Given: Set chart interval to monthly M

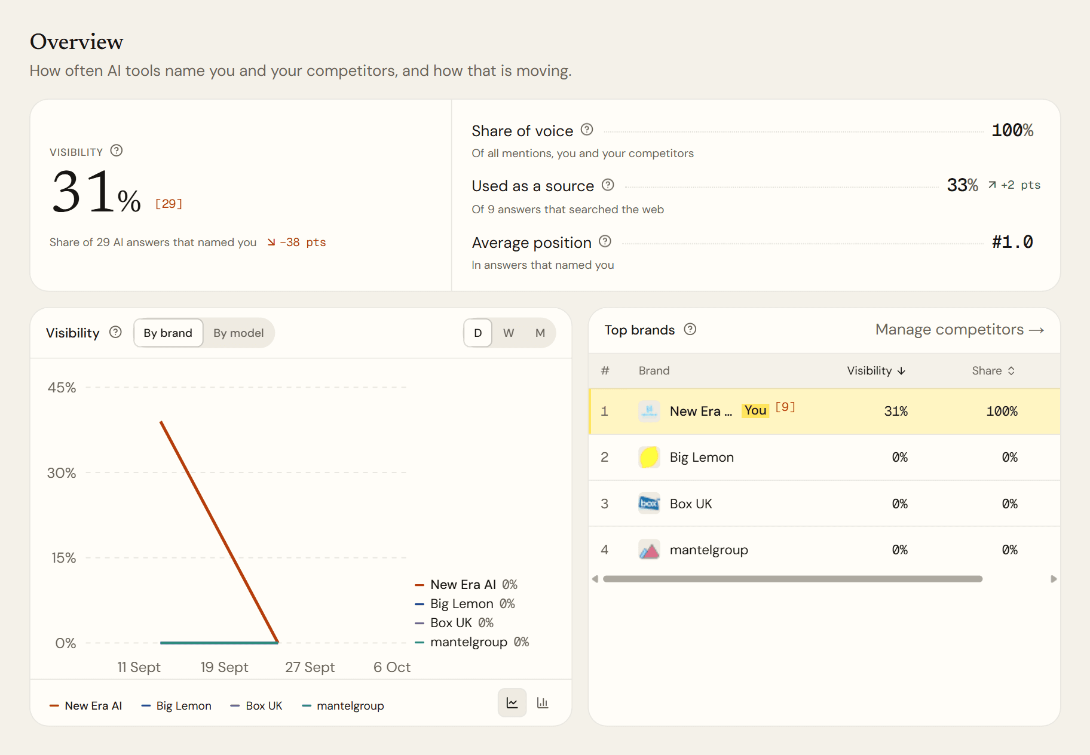Looking at the screenshot, I should (x=540, y=333).
